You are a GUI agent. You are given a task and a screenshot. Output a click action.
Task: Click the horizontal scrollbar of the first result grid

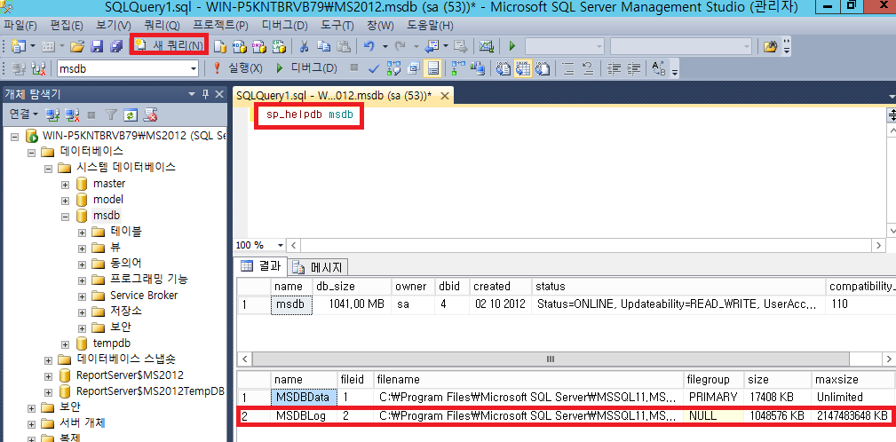(x=551, y=359)
